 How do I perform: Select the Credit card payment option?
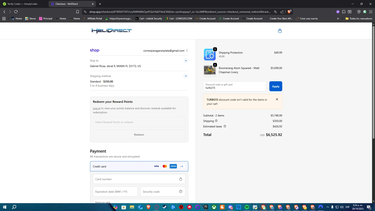coord(139,166)
